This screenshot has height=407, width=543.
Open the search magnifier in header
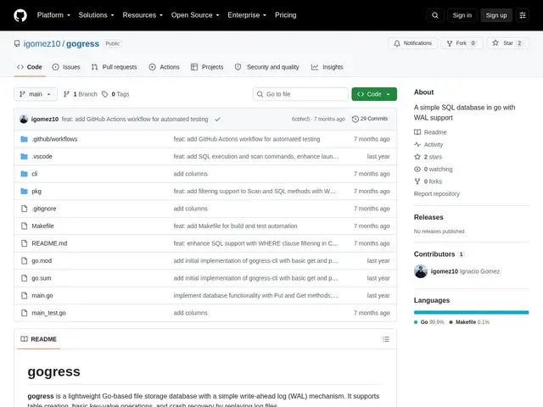pyautogui.click(x=435, y=15)
